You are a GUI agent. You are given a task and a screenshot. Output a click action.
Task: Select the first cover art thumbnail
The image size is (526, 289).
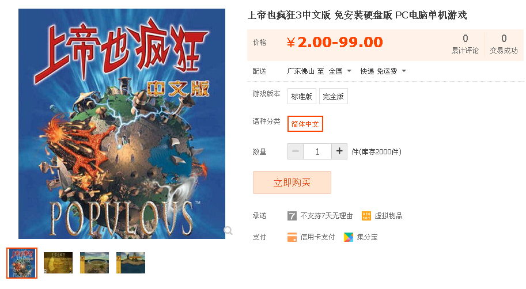(x=22, y=263)
